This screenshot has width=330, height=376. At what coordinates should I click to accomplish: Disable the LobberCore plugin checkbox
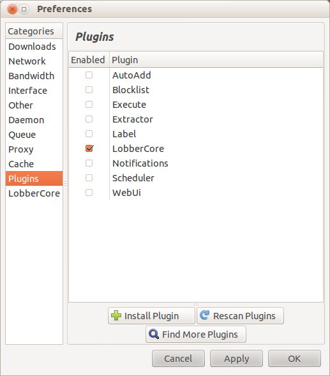point(89,149)
